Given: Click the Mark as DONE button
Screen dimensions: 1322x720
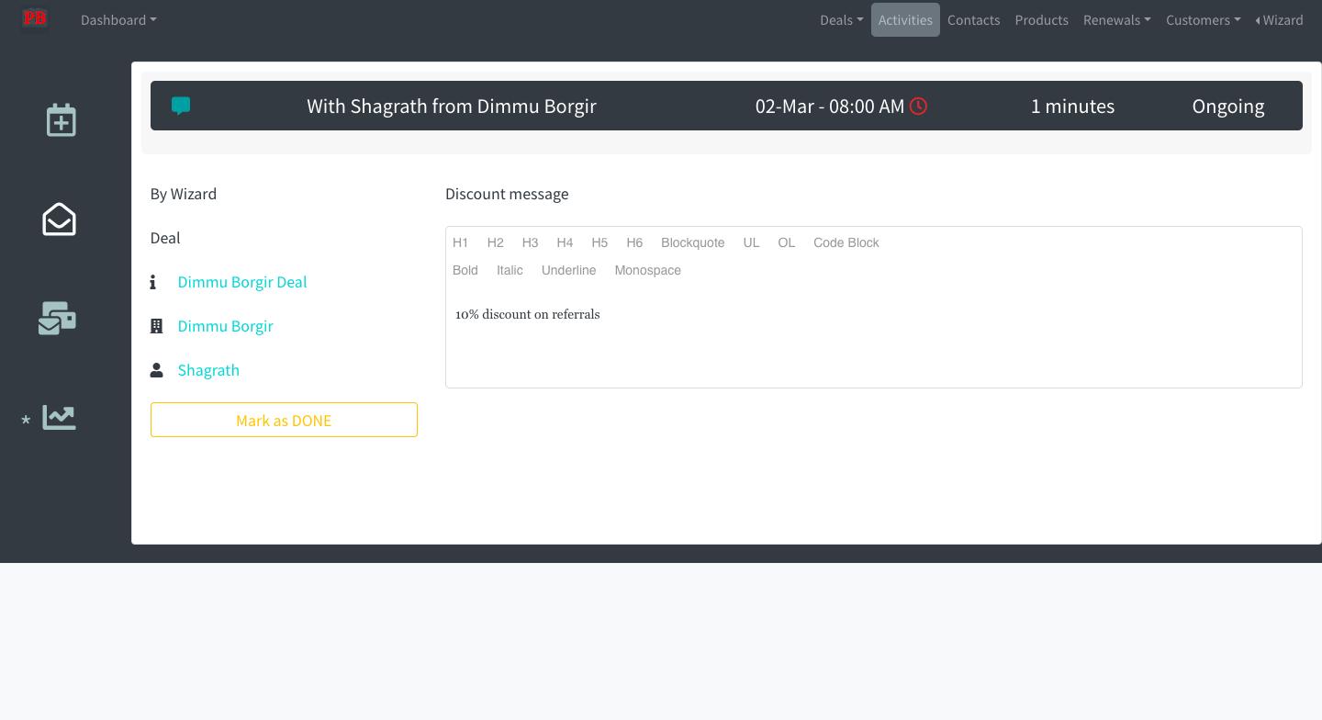Looking at the screenshot, I should coord(284,420).
